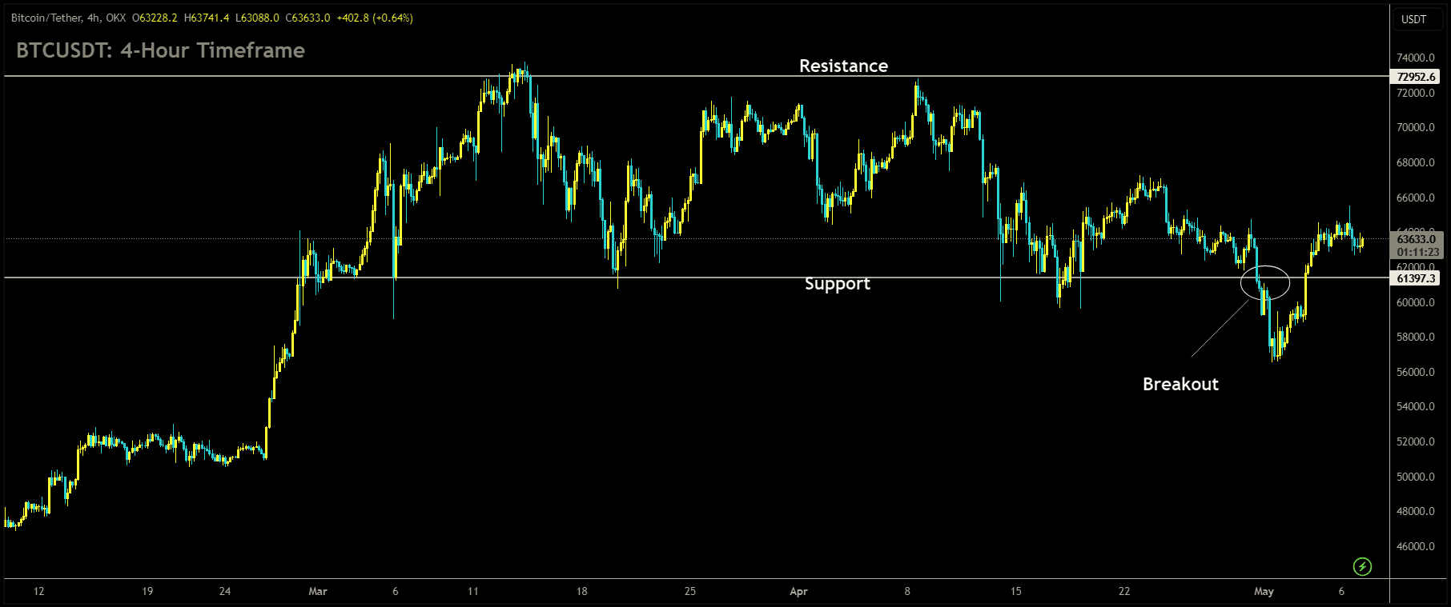The image size is (1451, 607).
Task: Click the candle countdown timer 01:11:23
Action: [x=1418, y=252]
